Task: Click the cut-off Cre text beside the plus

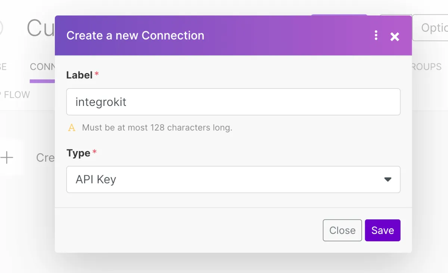Action: pos(46,157)
